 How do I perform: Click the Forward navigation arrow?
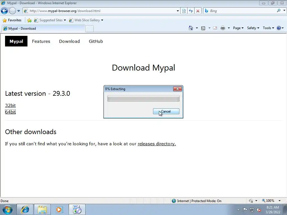coord(12,11)
